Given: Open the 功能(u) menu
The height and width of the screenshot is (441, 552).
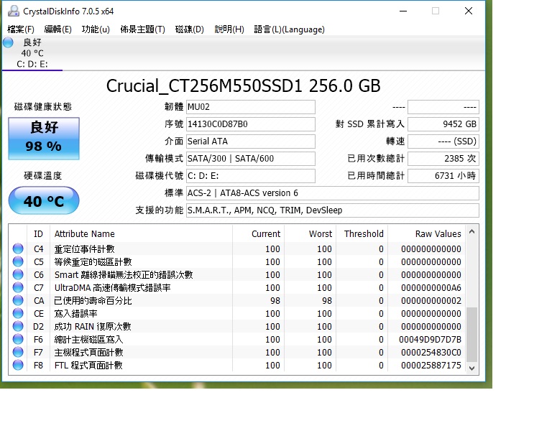Looking at the screenshot, I should click(x=96, y=29).
